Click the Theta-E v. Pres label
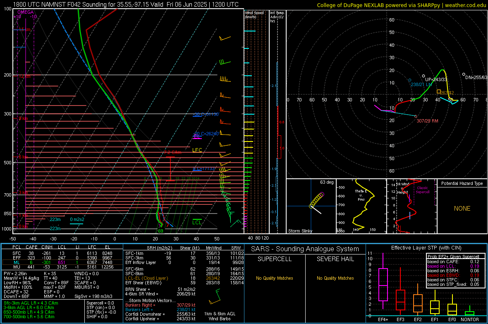Image resolution: width=488 pixels, height=324 pixels. pos(361,195)
